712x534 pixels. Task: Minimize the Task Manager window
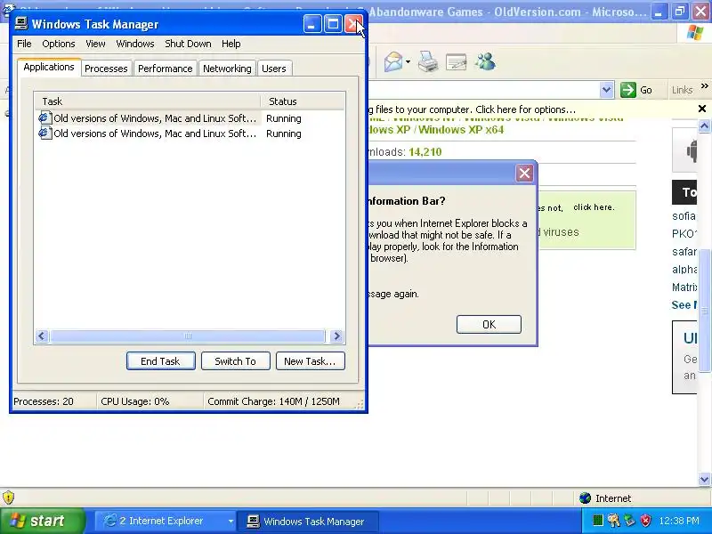click(x=312, y=24)
